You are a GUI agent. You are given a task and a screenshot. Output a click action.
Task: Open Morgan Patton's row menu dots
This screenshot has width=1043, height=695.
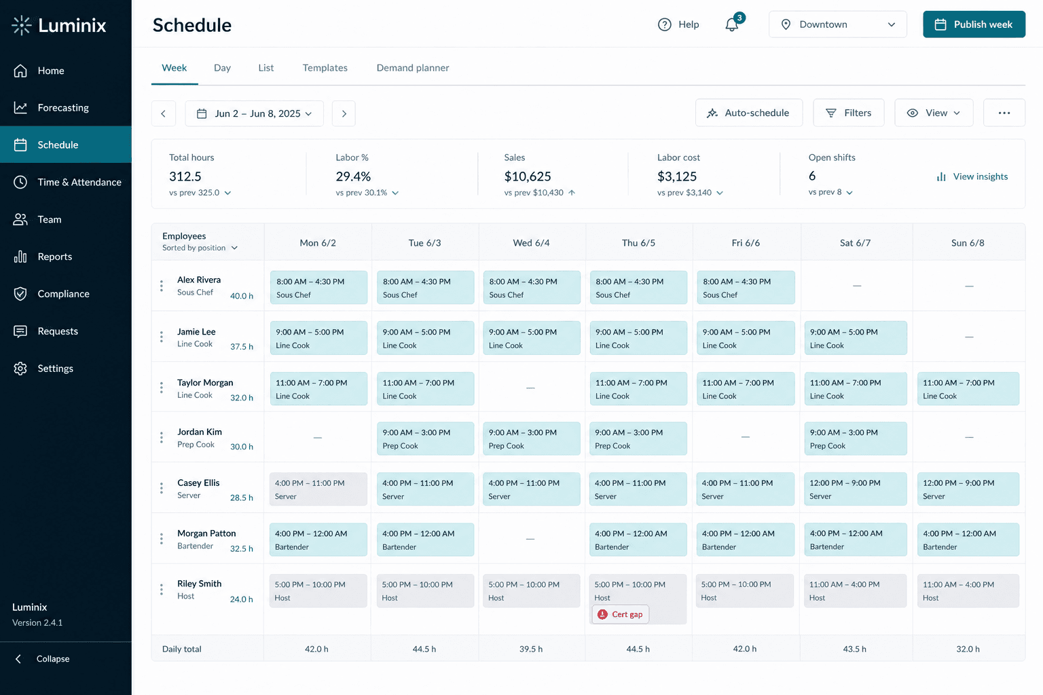click(x=162, y=539)
